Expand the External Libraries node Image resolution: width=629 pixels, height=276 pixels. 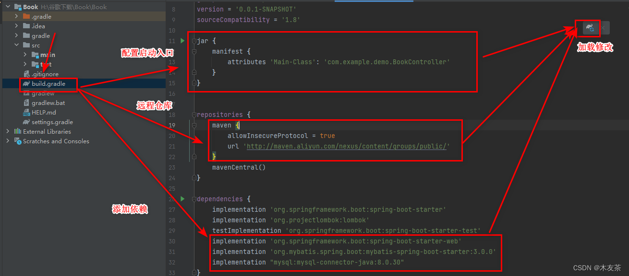click(x=7, y=131)
